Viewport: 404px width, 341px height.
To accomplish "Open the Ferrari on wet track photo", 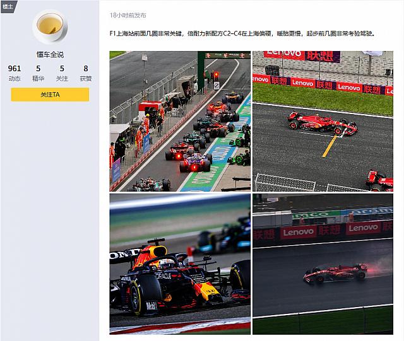I will tap(323, 263).
